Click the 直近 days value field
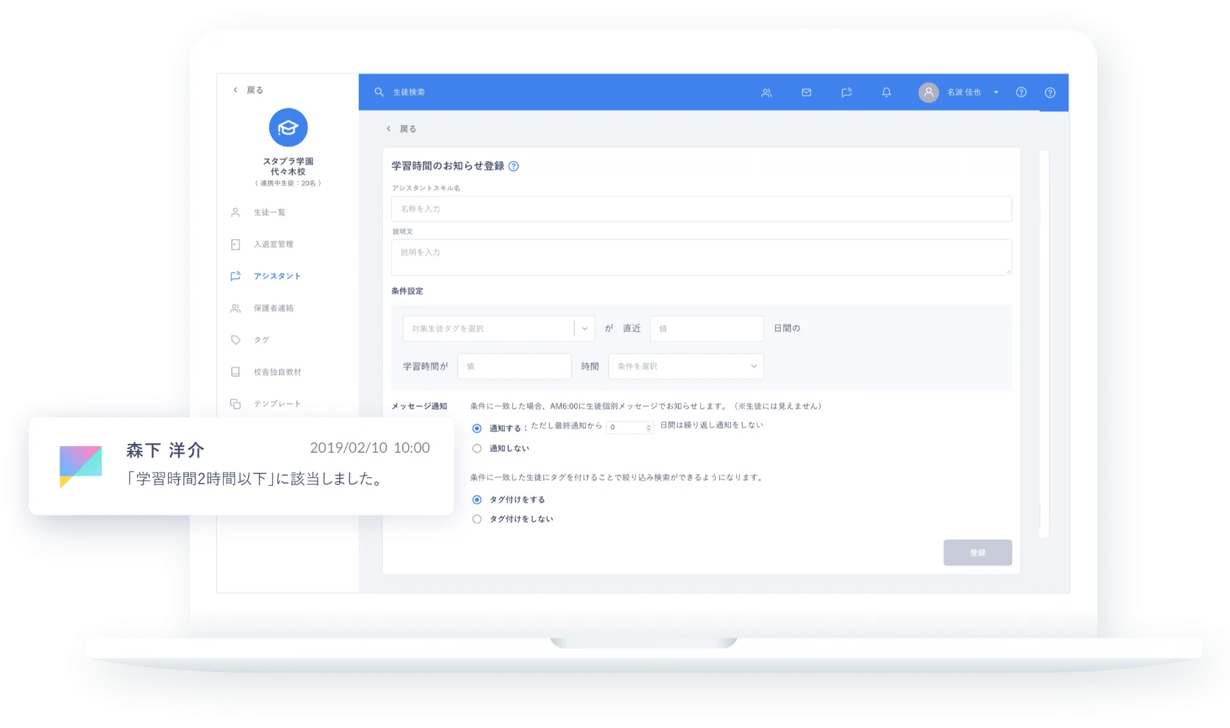Viewport: 1230px width, 728px height. click(707, 328)
